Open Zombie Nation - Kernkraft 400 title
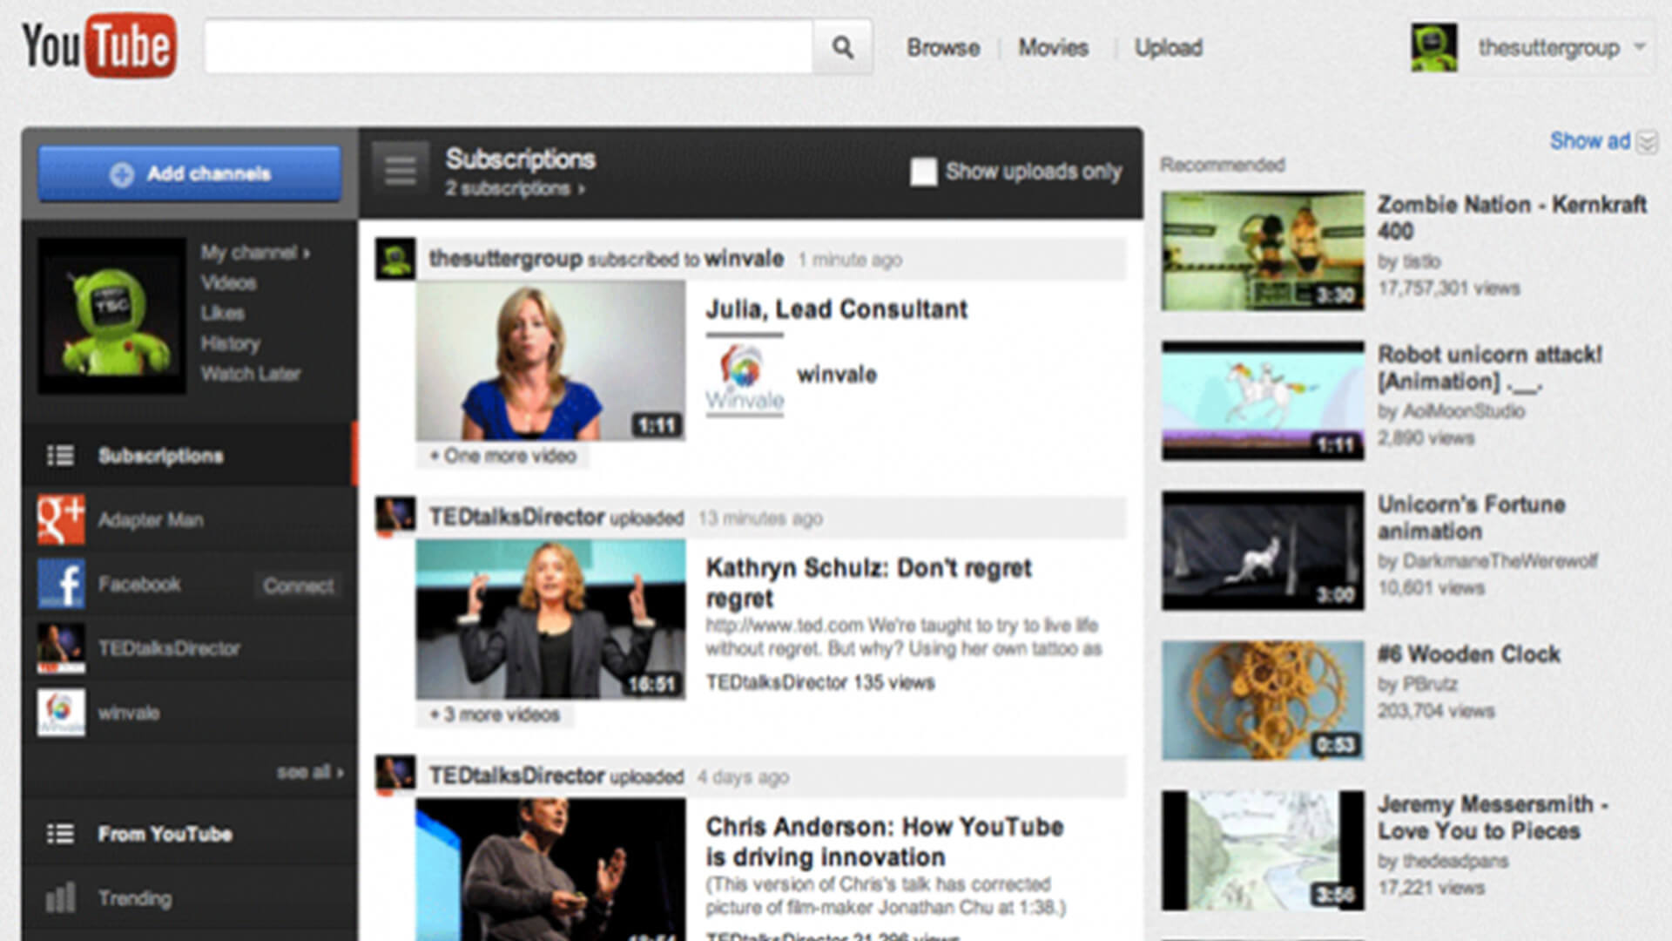Viewport: 1672px width, 941px height. pos(1512,218)
